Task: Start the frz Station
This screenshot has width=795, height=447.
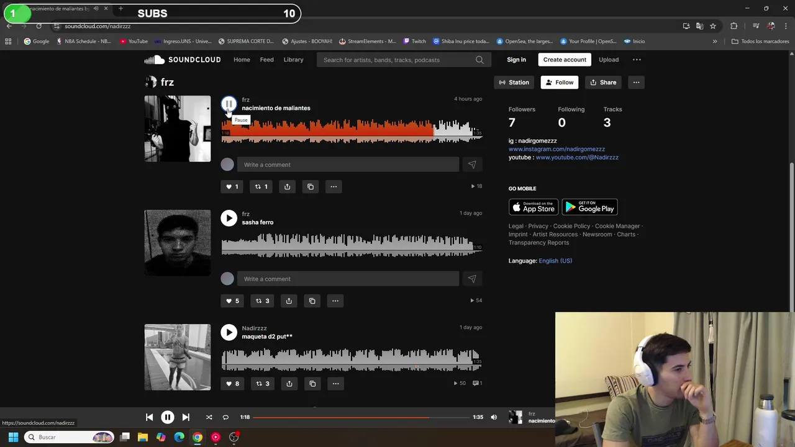Action: point(514,82)
